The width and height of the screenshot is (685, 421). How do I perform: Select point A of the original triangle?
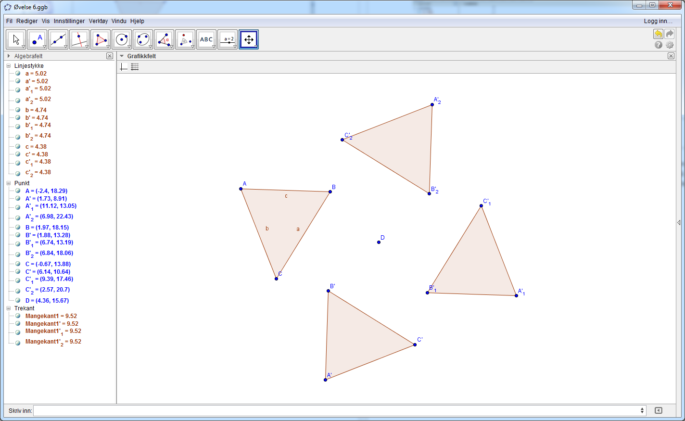click(241, 189)
